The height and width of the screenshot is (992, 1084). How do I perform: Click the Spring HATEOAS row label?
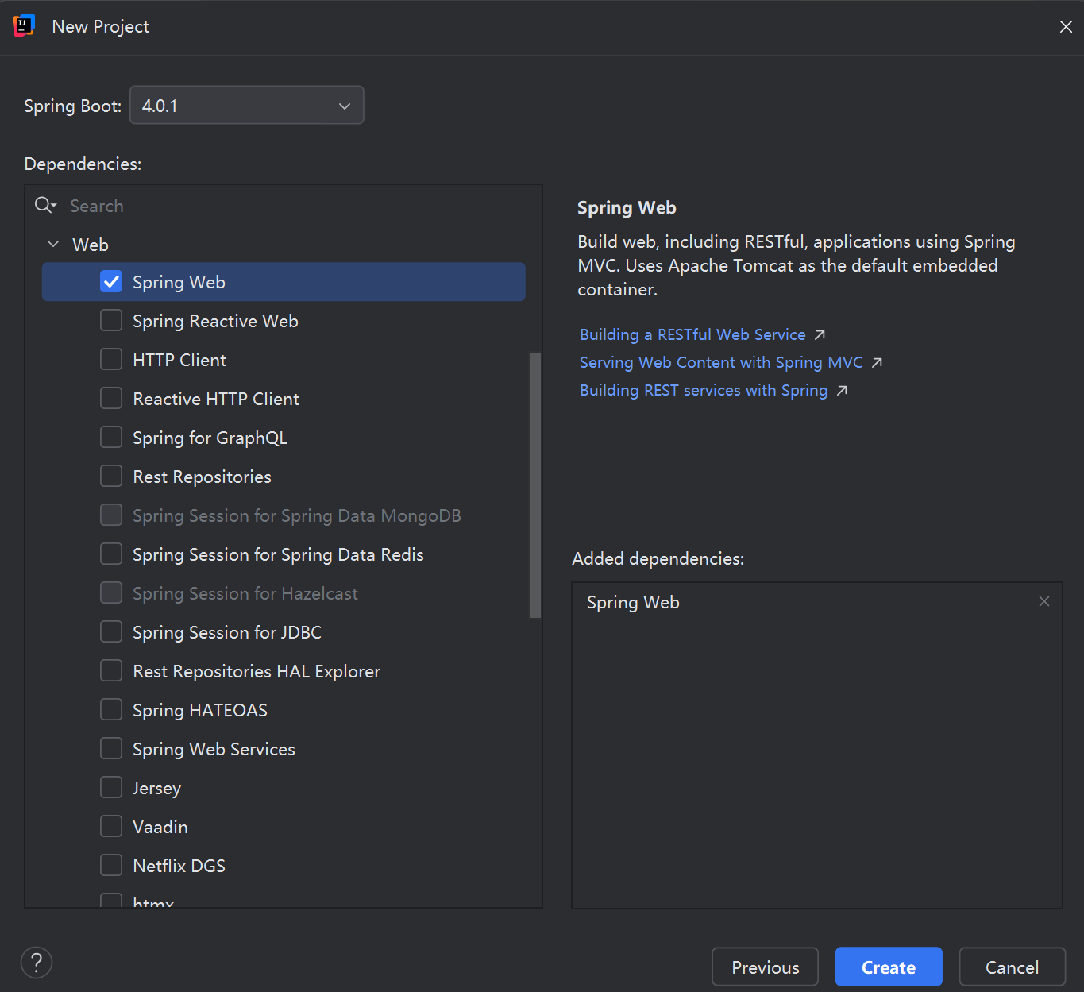click(x=200, y=711)
